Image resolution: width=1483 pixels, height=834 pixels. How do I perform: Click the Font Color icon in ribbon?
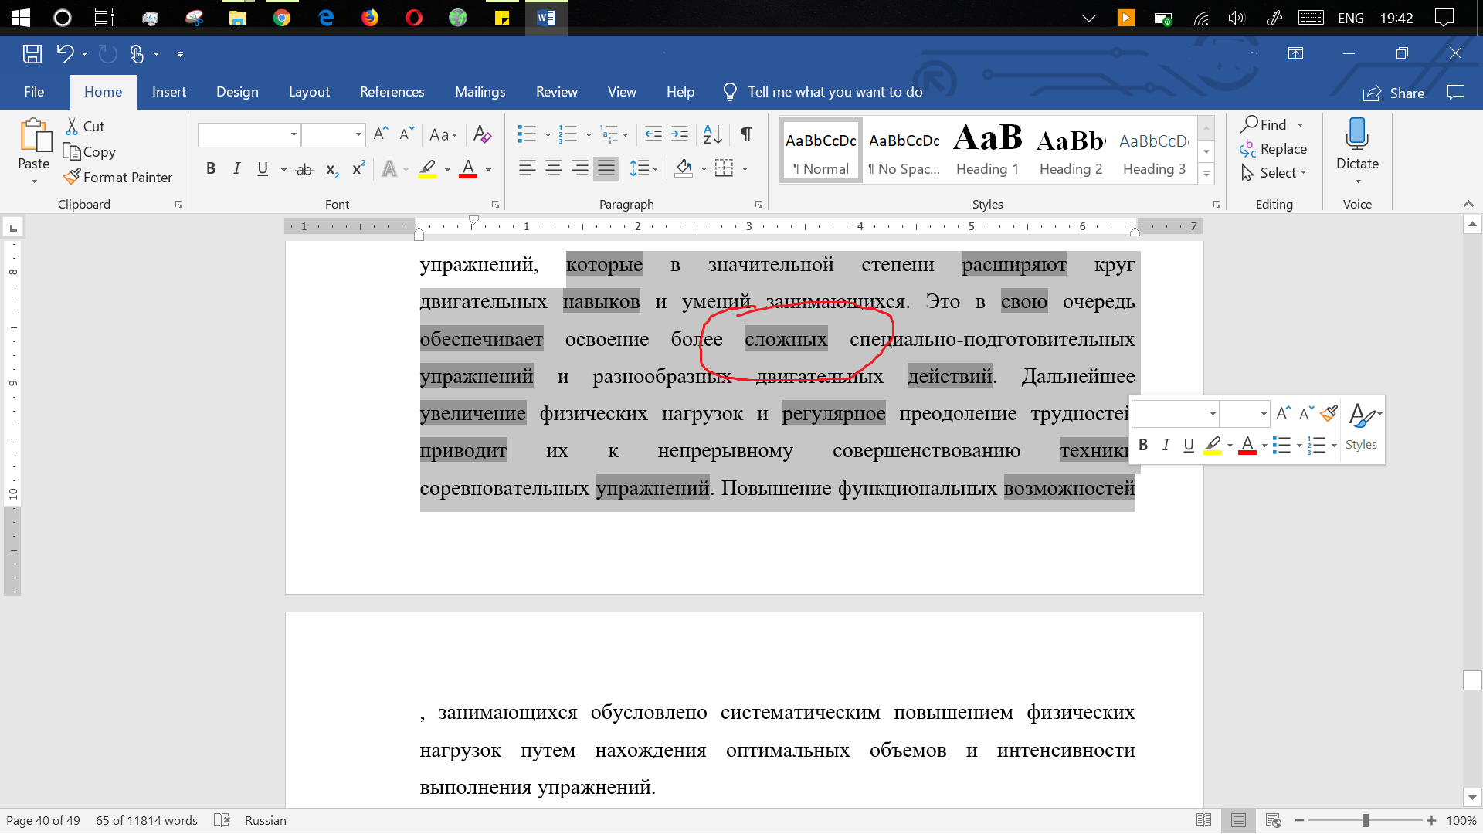tap(467, 169)
